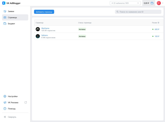Click the VK AdBlogger logo icon
Viewport: 165px width, 122px height.
(x=4, y=3)
